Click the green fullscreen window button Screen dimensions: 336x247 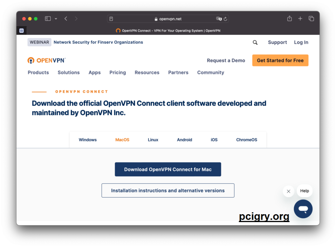click(36, 19)
